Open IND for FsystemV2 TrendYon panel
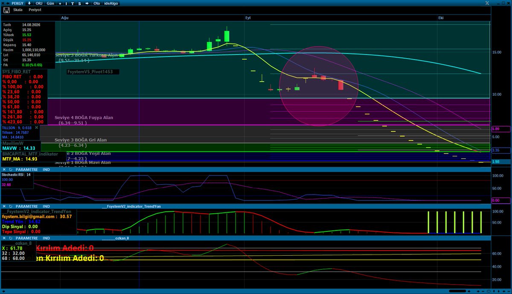Viewport: 512px width, 294px height. pos(46,206)
